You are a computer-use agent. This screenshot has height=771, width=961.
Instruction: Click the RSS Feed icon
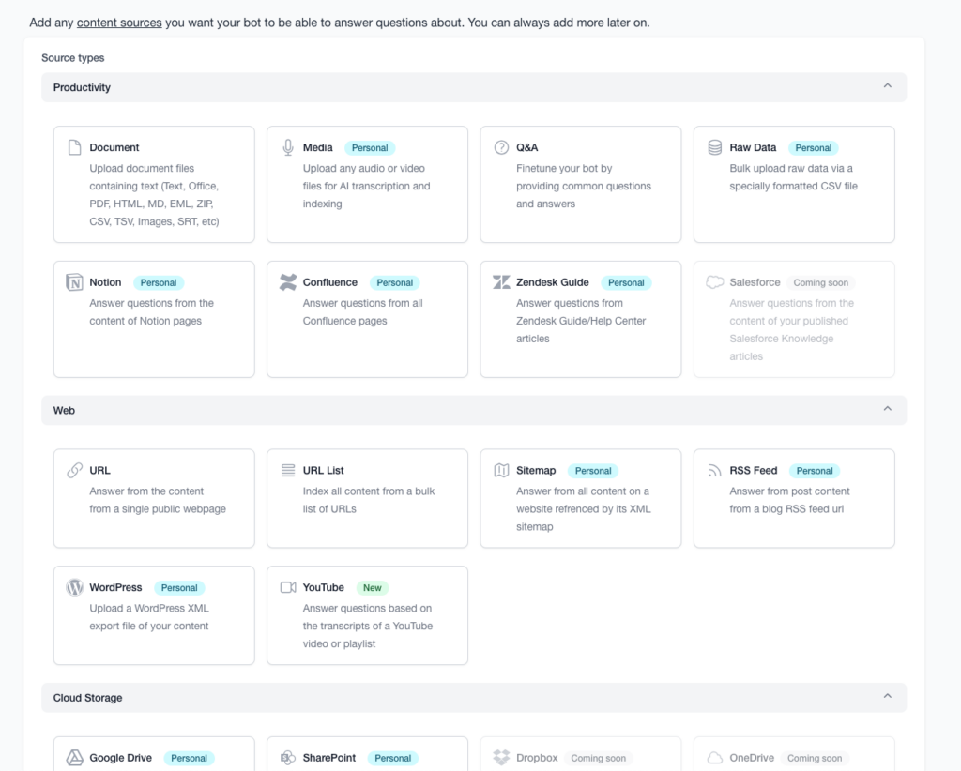pos(714,471)
